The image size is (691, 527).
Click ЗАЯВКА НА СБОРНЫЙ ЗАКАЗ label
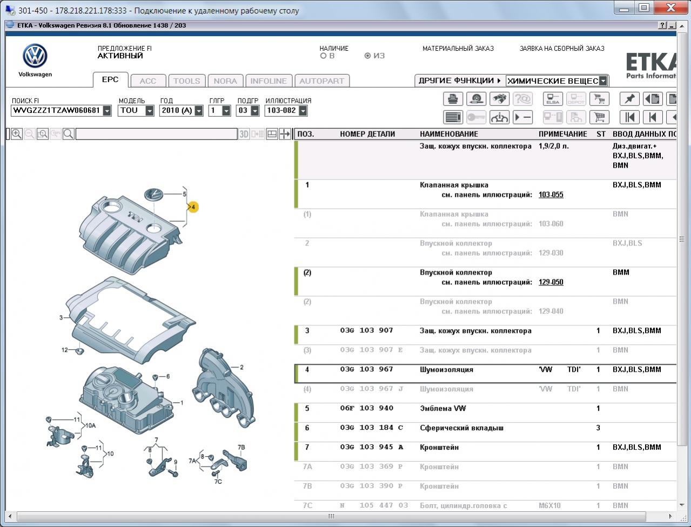pos(562,49)
